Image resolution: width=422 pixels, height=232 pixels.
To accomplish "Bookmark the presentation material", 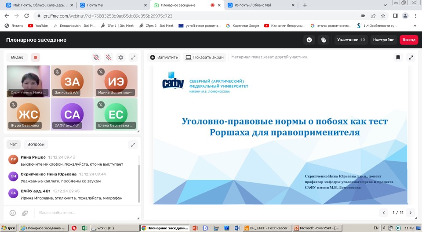I will coord(398,57).
